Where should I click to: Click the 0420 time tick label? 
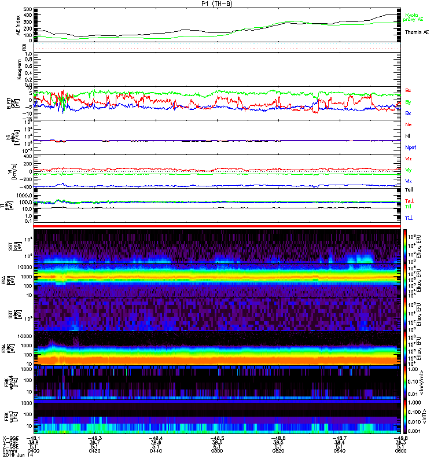(x=94, y=451)
